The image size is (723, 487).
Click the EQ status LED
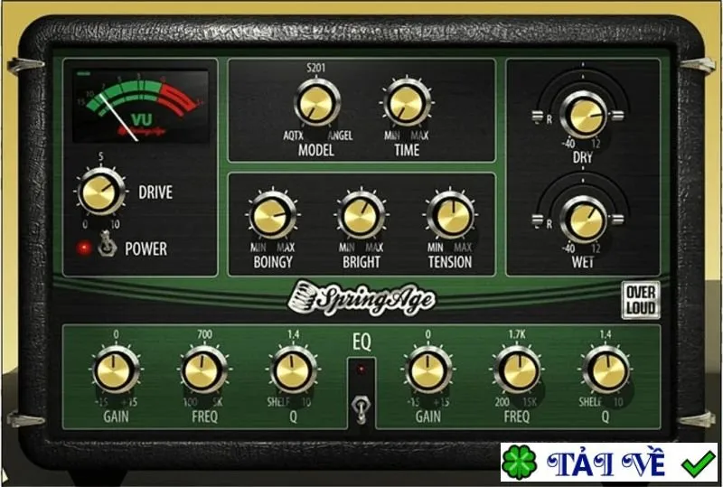361,369
